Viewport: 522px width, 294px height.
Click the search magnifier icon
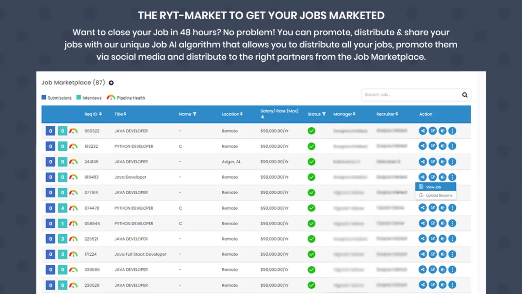tap(465, 95)
